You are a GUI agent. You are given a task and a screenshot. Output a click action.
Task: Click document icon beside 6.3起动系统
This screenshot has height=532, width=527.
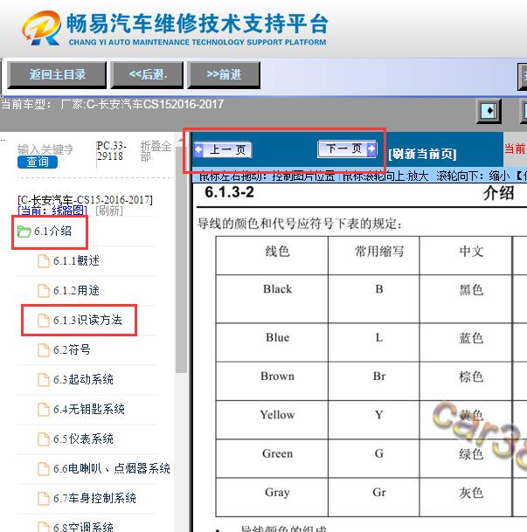[44, 380]
